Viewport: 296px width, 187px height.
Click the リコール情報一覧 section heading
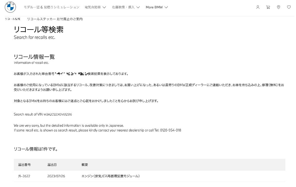point(34,57)
